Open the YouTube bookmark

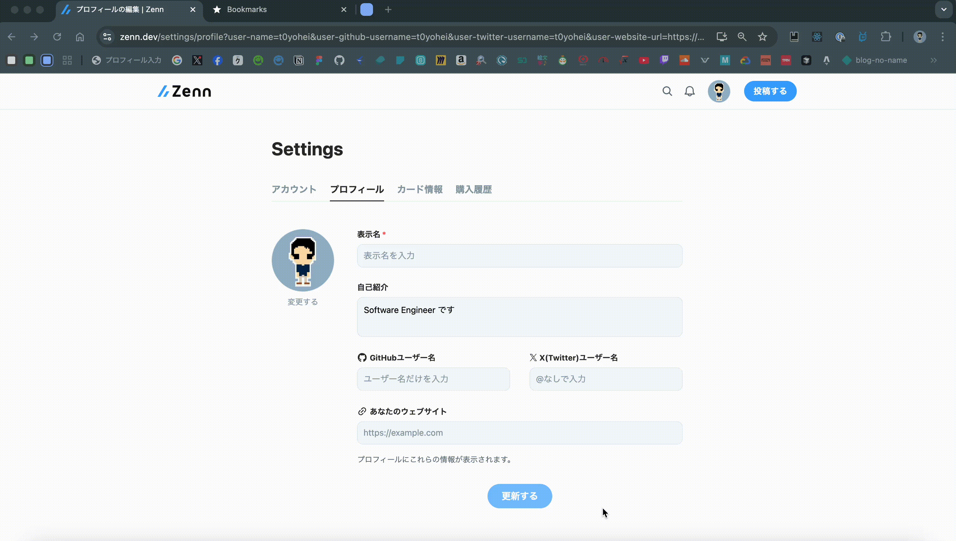(644, 60)
